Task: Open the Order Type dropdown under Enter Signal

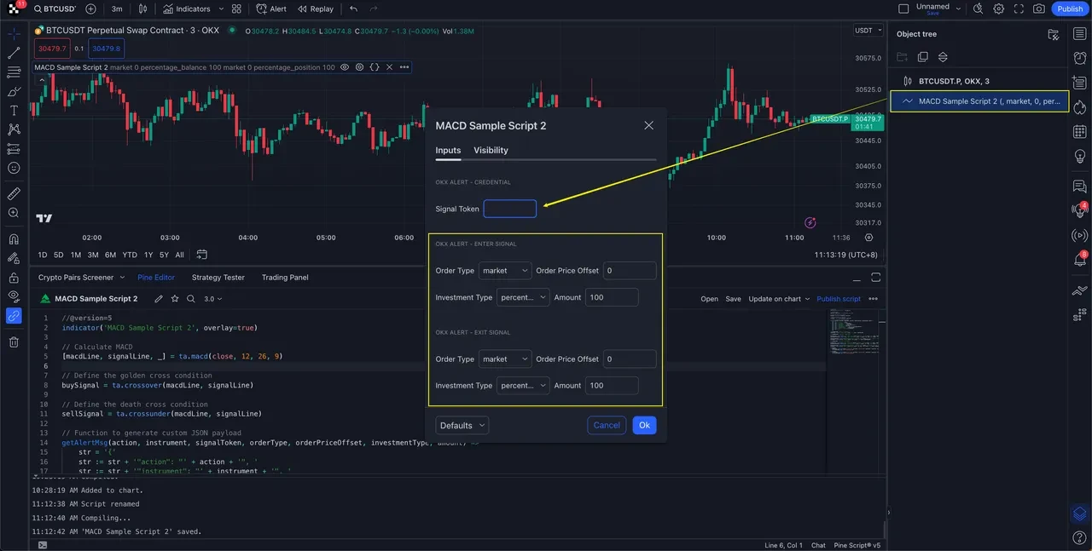Action: 505,270
